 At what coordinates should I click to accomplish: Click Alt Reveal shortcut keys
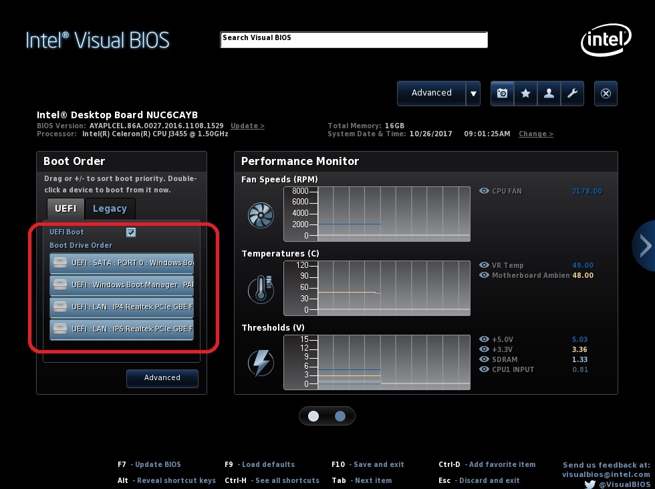[166, 480]
